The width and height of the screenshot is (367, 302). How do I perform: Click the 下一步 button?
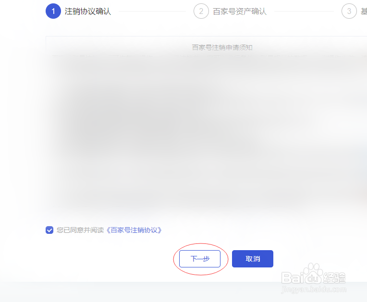tap(200, 259)
